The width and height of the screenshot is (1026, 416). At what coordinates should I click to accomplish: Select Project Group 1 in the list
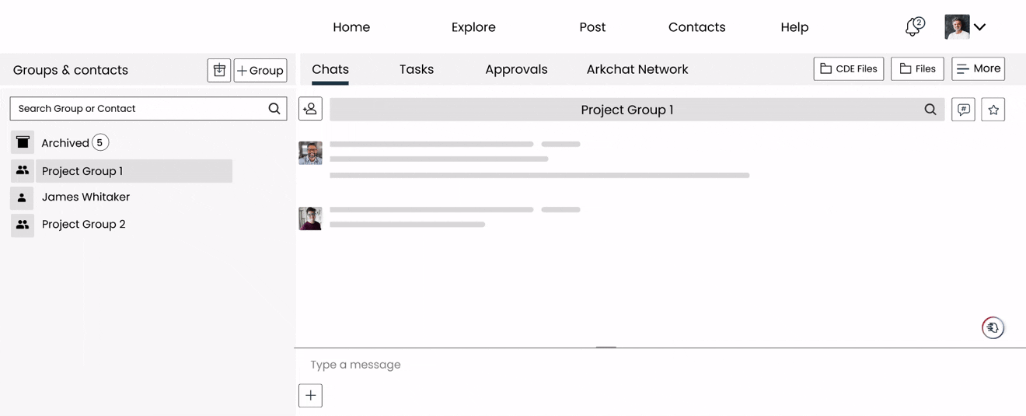point(134,171)
